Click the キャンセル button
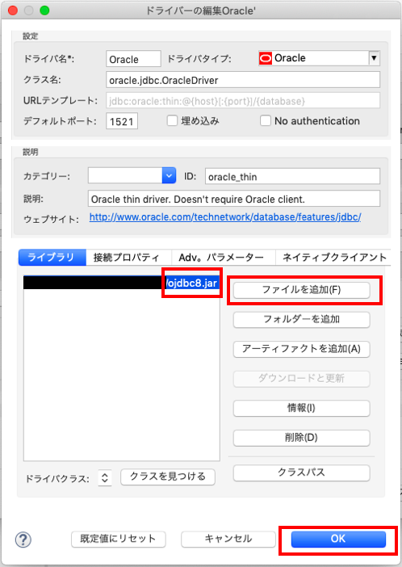Screen dimensions: 402x567 228,540
